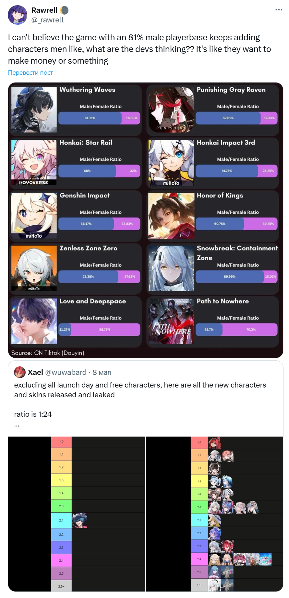Click the Snowbreak male 89.99% ratio bar
Image resolution: width=289 pixels, height=598 pixels.
[230, 276]
